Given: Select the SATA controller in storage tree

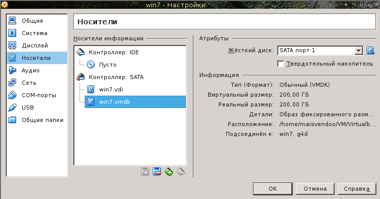Looking at the screenshot, I should pos(116,77).
